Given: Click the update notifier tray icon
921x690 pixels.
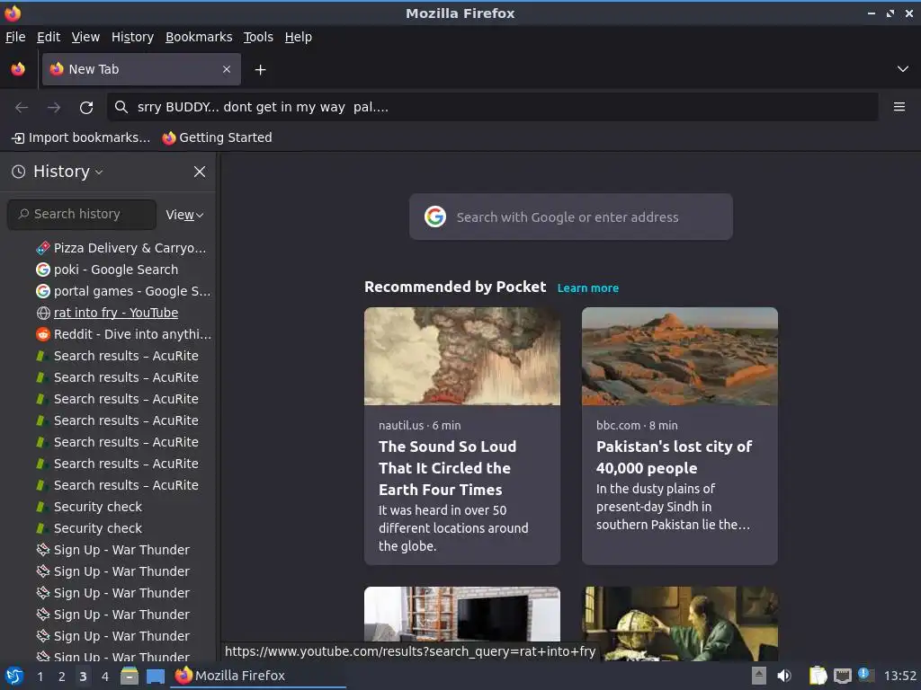Looking at the screenshot, I should [866, 675].
